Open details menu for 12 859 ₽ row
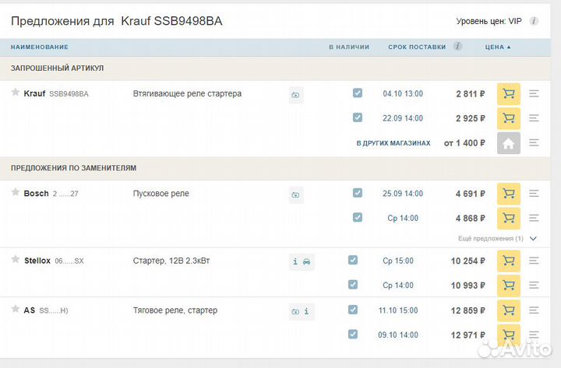Viewport: 561px width, 368px height. pos(534,310)
